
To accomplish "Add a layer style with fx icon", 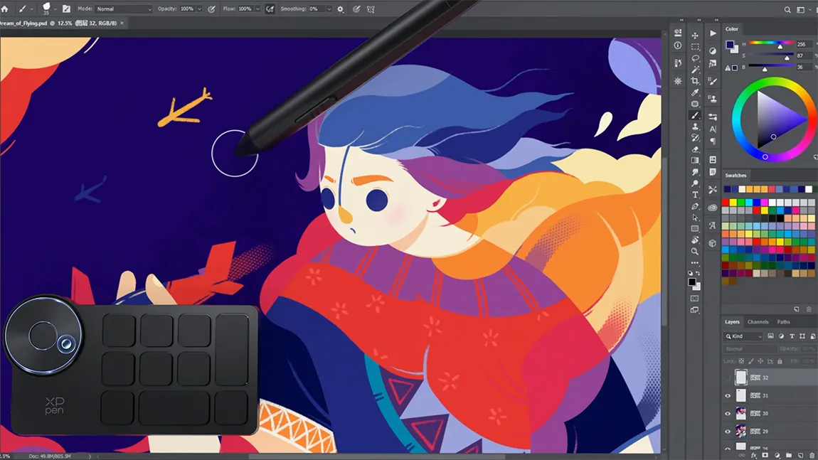I will pos(753,455).
